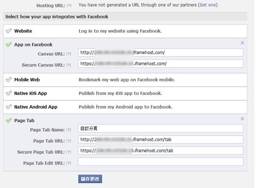Close the Page Tab section
This screenshot has width=258, height=188.
pos(243,119)
